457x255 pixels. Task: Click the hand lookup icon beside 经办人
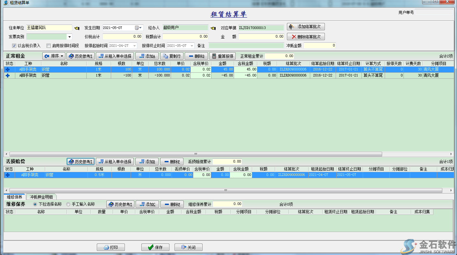point(213,28)
